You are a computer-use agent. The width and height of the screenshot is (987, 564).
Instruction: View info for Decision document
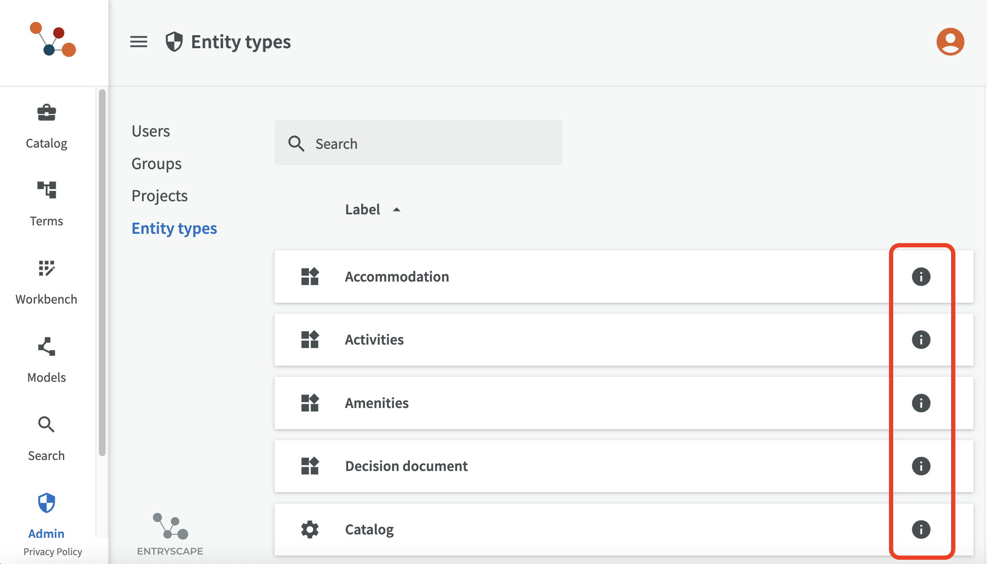pos(921,466)
